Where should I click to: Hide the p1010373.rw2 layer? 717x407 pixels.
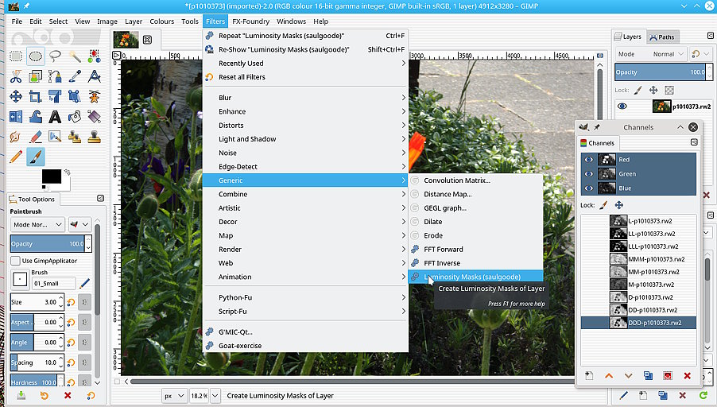point(622,106)
